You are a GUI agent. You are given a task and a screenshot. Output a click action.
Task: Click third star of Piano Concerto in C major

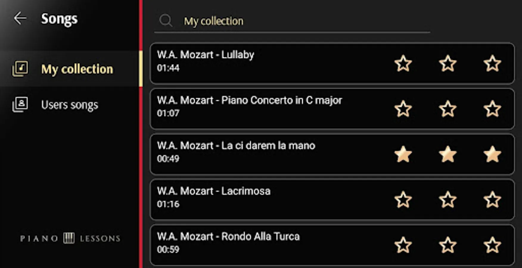tap(492, 109)
